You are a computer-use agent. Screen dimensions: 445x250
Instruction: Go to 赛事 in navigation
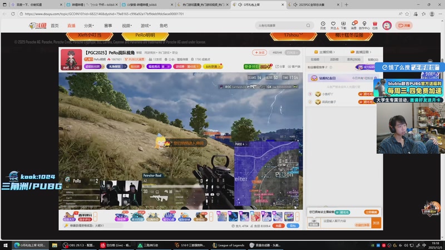108,26
